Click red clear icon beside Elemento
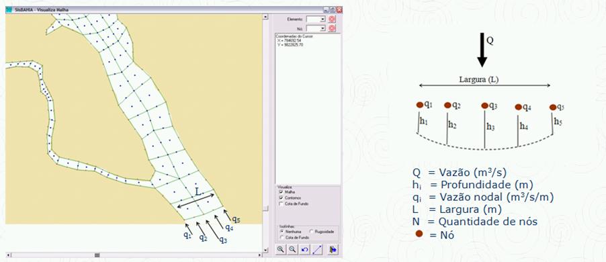The image size is (606, 262). [x=332, y=19]
